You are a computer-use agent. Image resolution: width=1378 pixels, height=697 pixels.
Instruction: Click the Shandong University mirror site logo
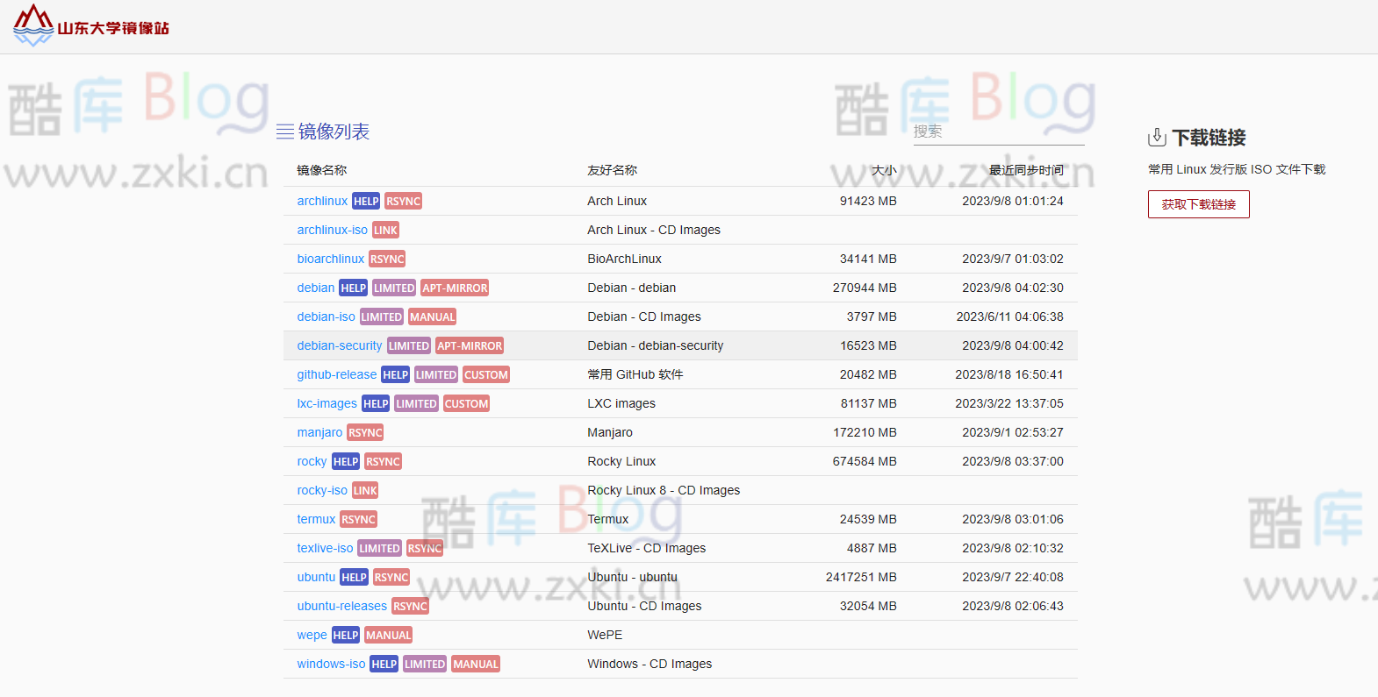tap(90, 26)
